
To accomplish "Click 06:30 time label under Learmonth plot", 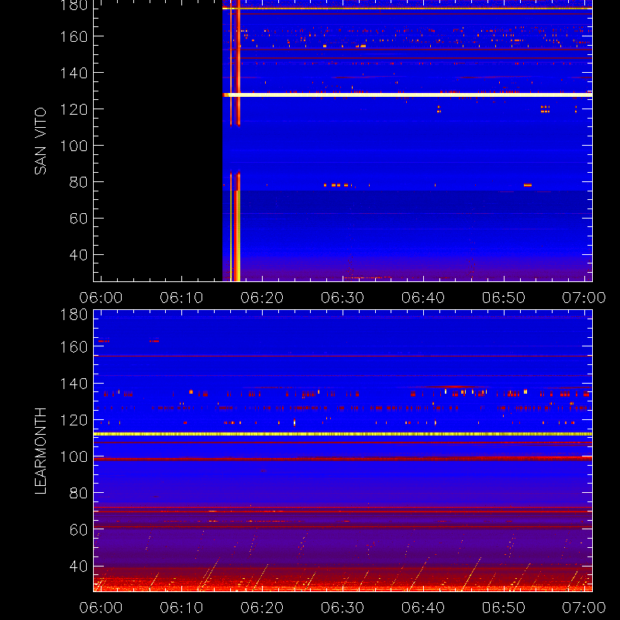I will (x=343, y=608).
